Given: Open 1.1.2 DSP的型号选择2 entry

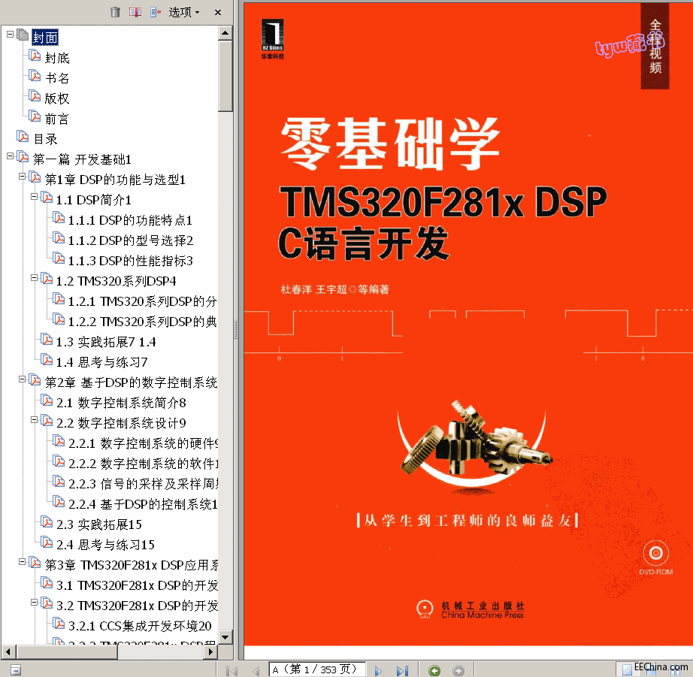Looking at the screenshot, I should click(130, 240).
